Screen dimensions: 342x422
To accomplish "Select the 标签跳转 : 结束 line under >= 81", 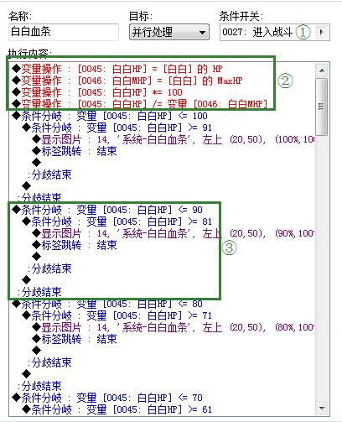I will click(x=75, y=245).
